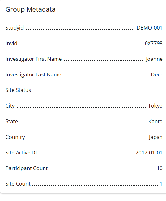
Task: Click the DEMO-001 study value
Action: [x=149, y=28]
